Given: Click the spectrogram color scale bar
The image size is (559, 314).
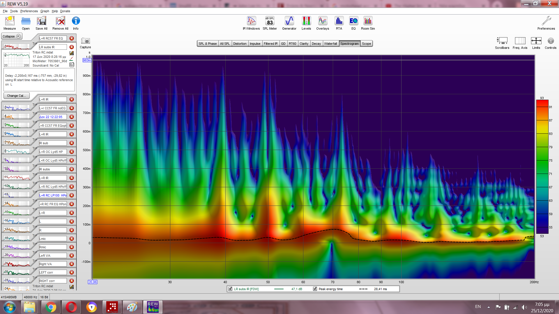Looking at the screenshot, I should tap(542, 167).
